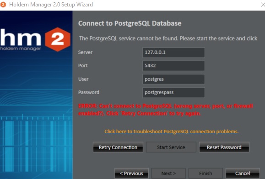The height and width of the screenshot is (179, 265).
Task: Close the Setup Wizard window
Action: 262,5
